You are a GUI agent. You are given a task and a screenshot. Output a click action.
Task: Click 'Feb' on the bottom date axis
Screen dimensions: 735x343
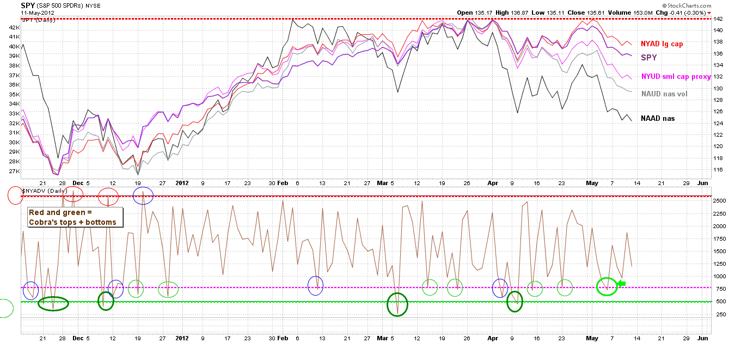pos(283,338)
